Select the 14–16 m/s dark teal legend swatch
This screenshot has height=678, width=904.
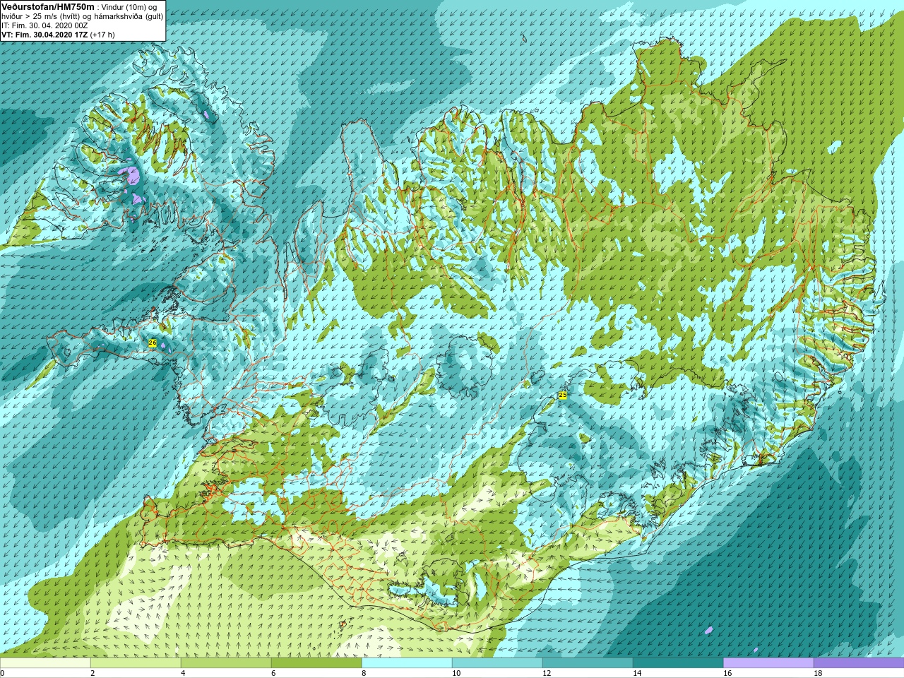coord(678,663)
